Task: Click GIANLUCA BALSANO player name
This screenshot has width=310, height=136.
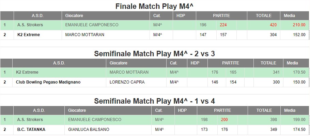Action: 89,130
